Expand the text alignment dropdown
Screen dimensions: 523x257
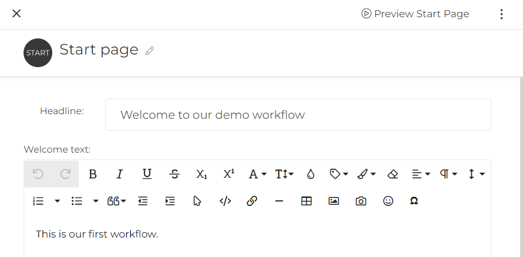(421, 174)
